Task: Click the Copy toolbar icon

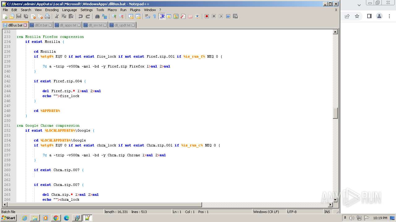Action: click(64, 16)
